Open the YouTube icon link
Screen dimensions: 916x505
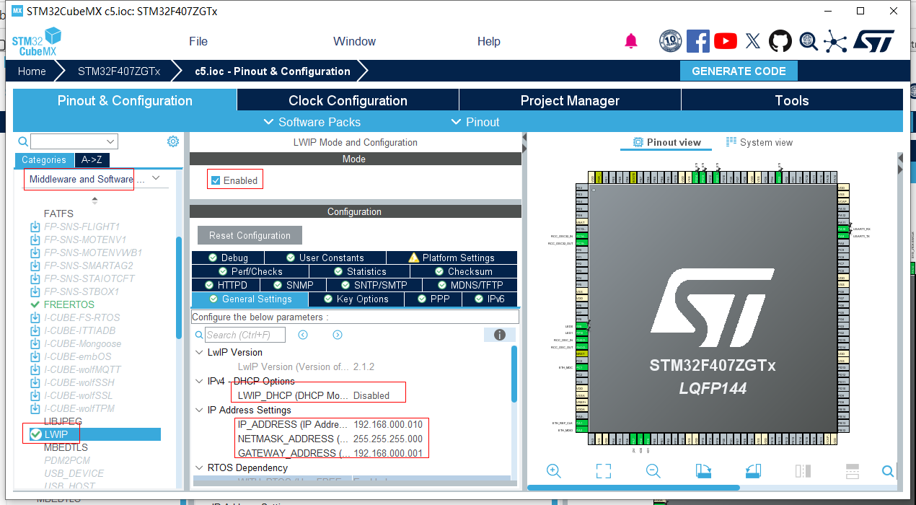coord(725,41)
